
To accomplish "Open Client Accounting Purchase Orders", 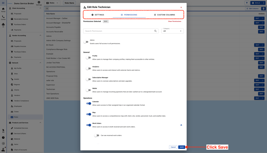I will point(20,25).
